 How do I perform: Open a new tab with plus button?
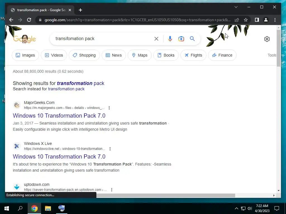point(80,10)
